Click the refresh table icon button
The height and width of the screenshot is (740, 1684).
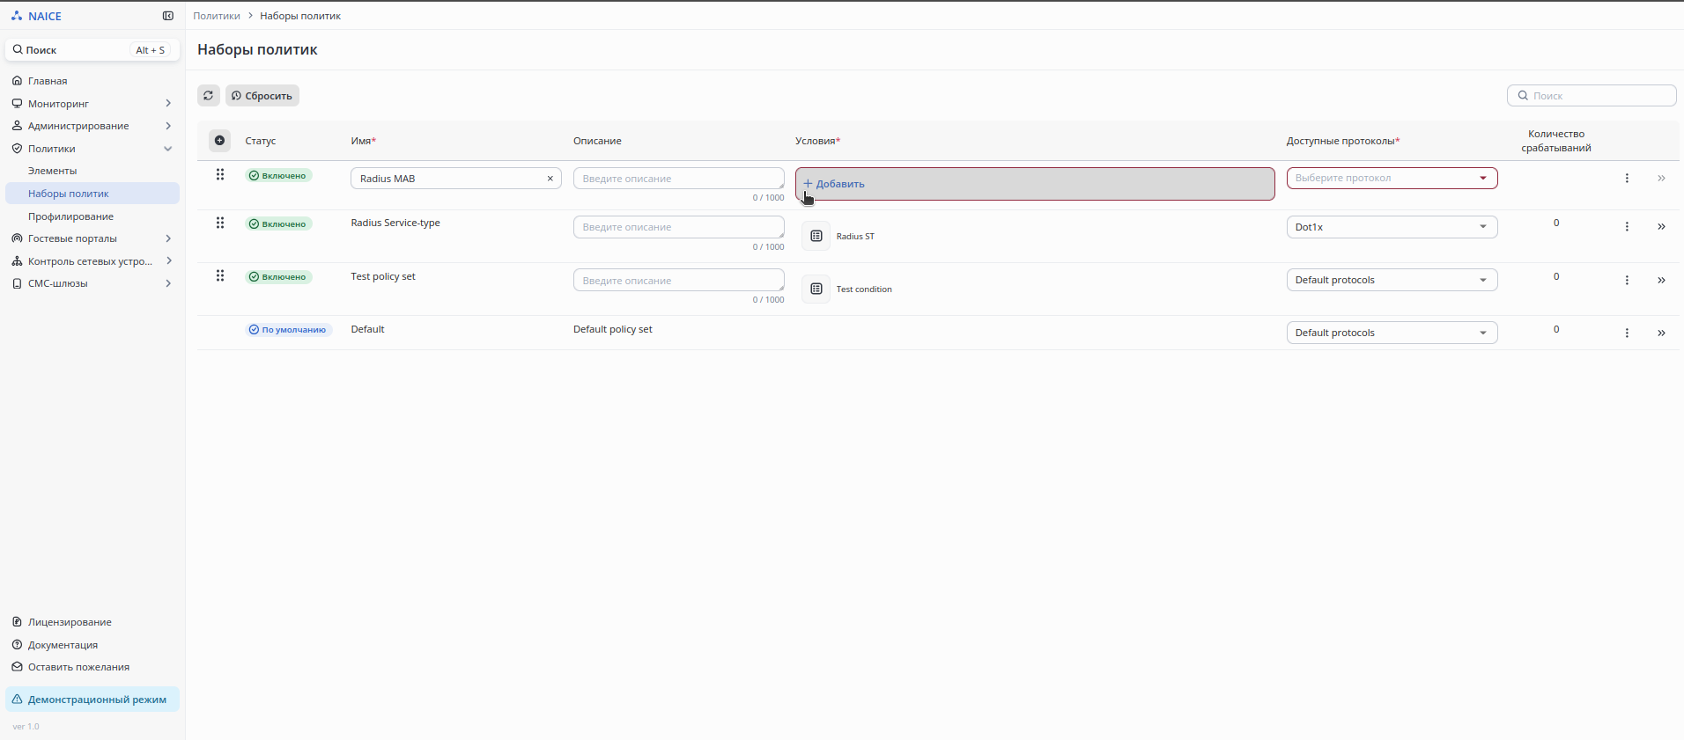[x=209, y=96]
